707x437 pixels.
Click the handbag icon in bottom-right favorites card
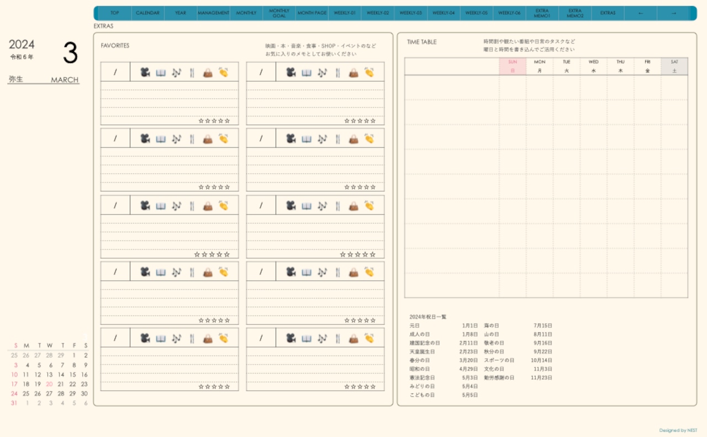pos(353,338)
